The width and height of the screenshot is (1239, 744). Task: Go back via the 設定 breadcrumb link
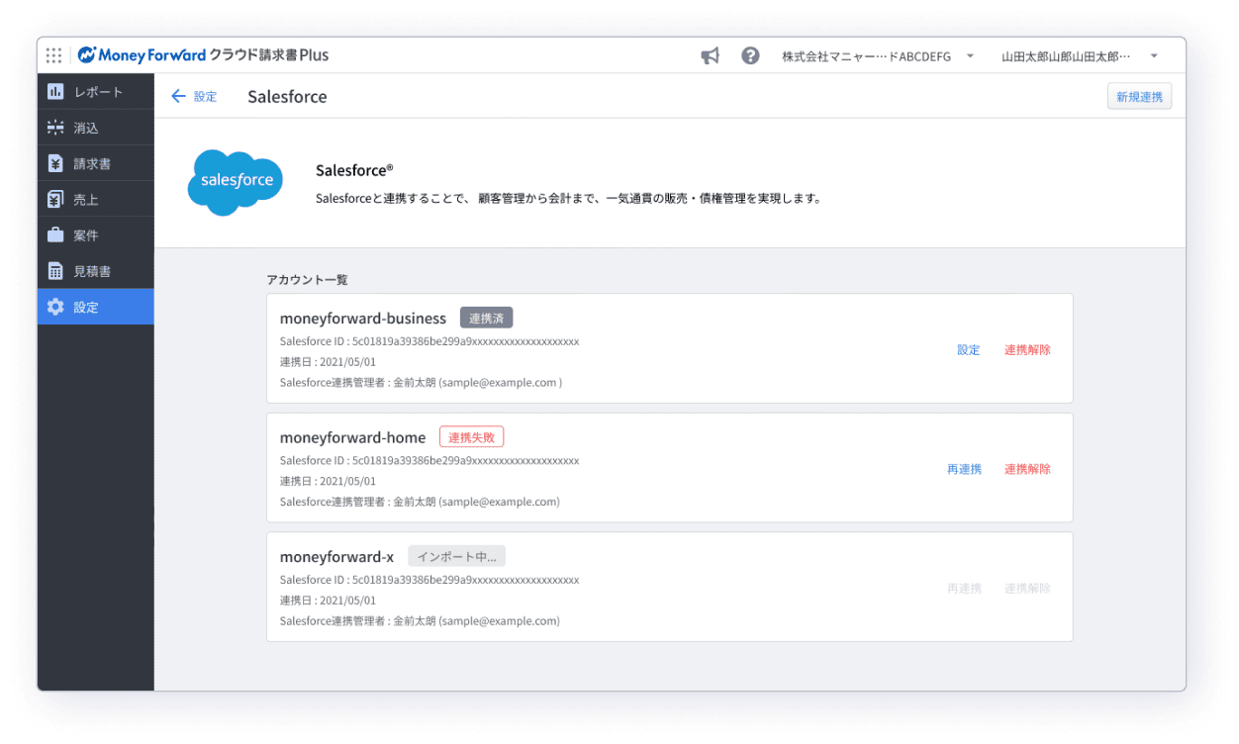[x=205, y=97]
